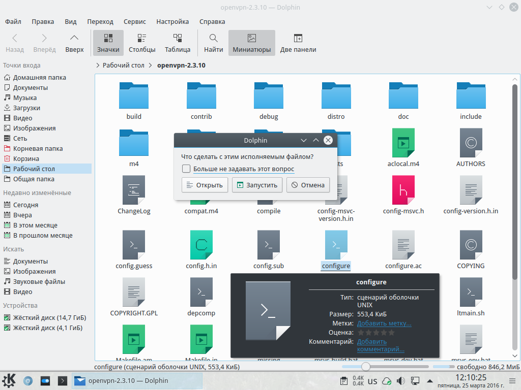Image resolution: width=521 pixels, height=390 pixels.
Task: Select the build folder icon
Action: (134, 95)
